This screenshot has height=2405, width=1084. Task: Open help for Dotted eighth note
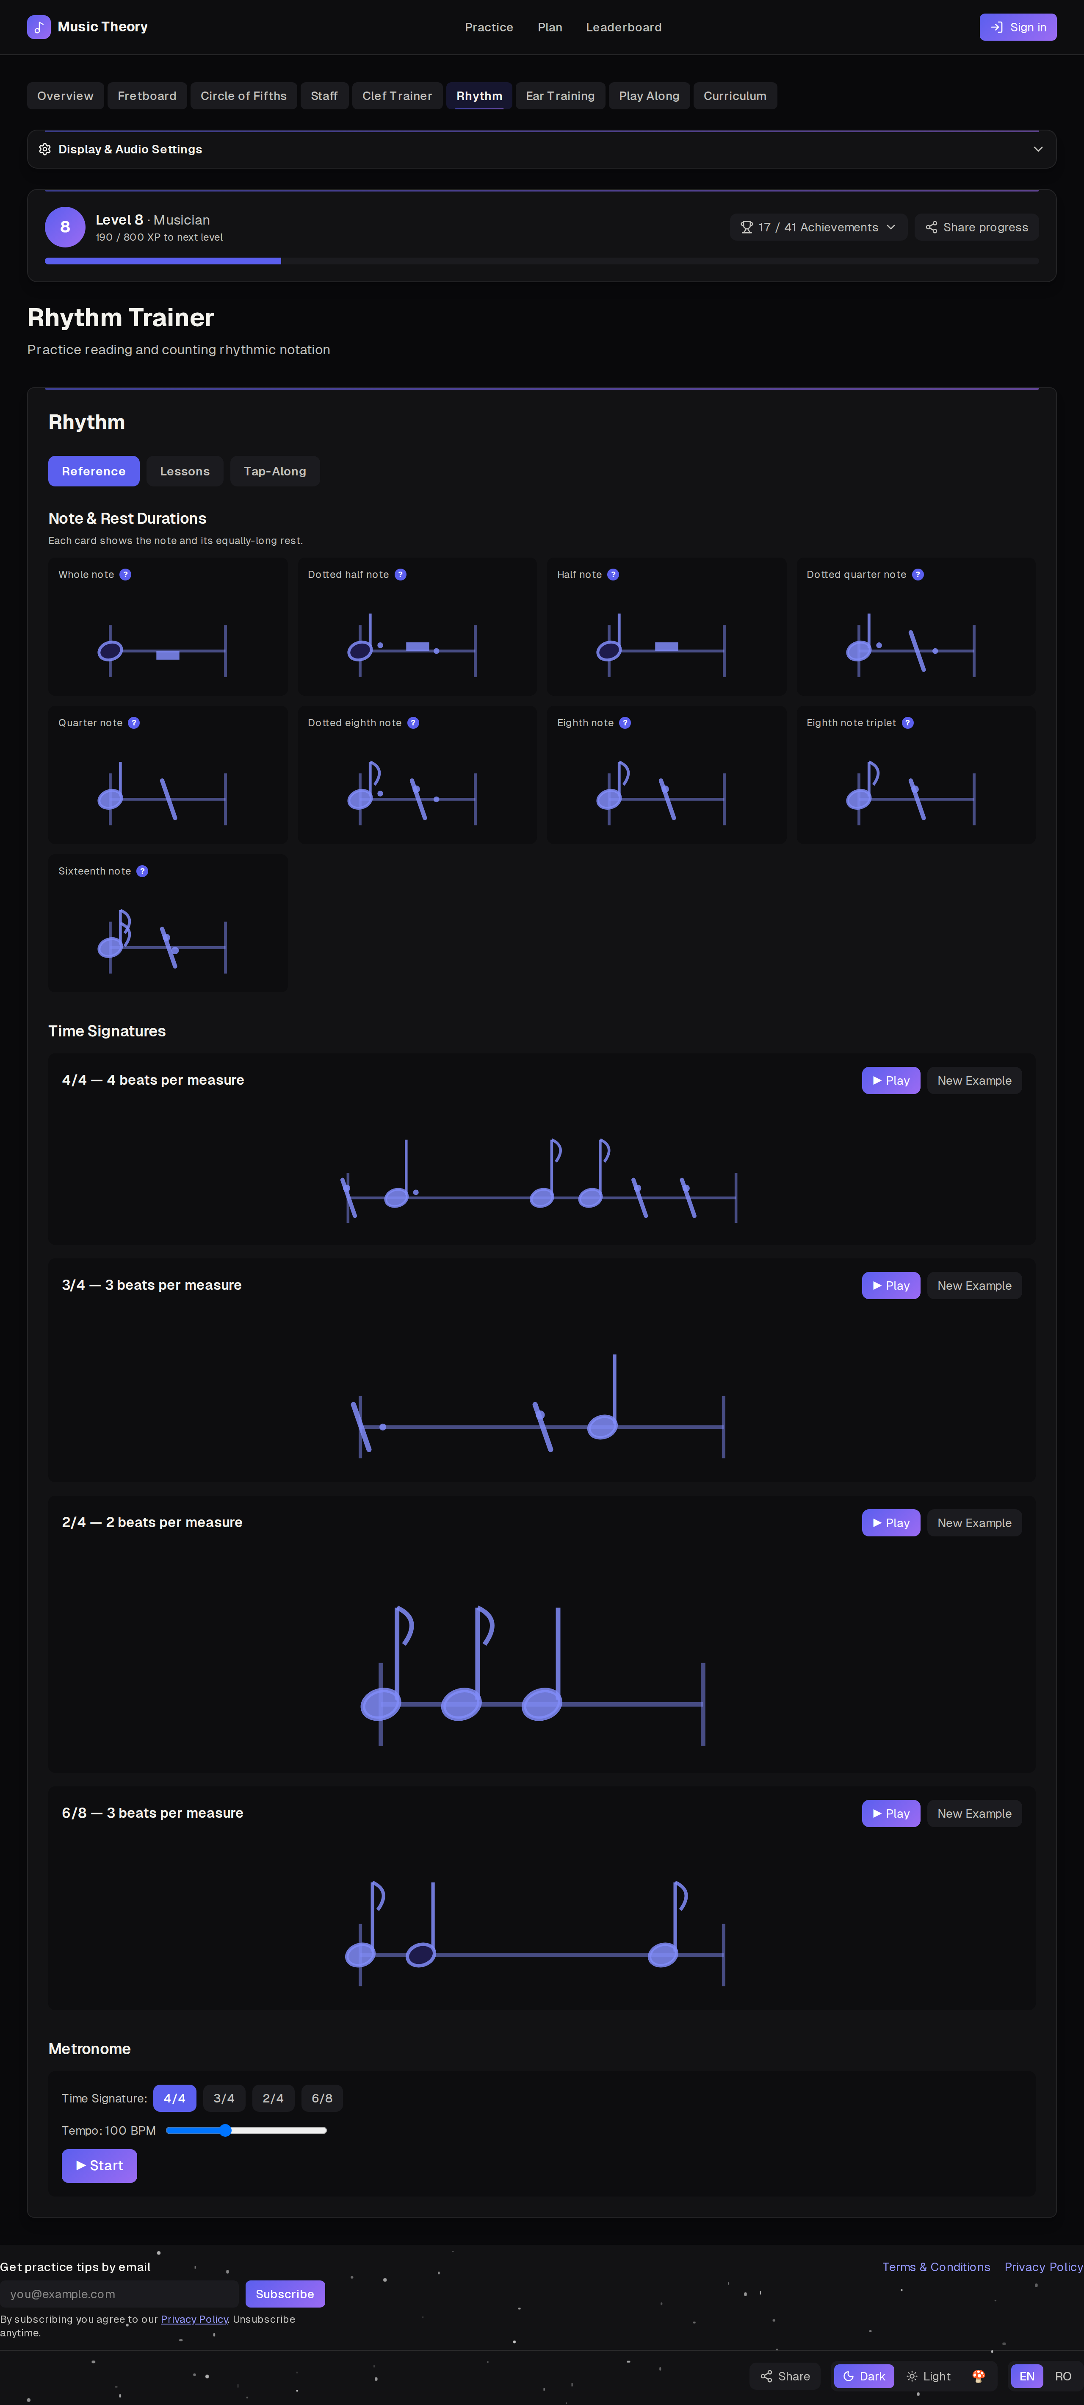pyautogui.click(x=413, y=722)
